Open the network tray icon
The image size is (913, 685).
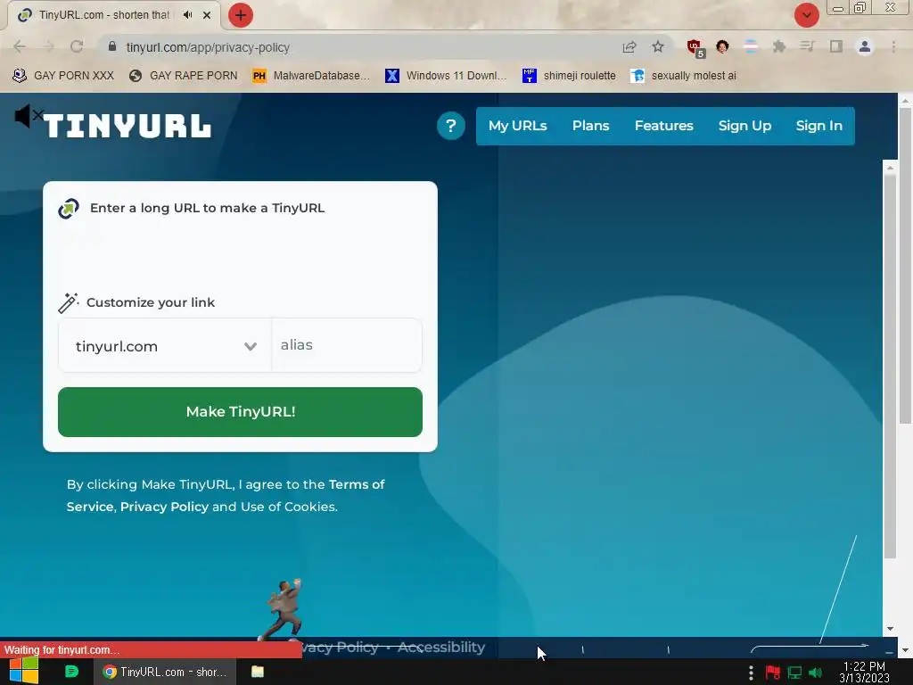tap(794, 673)
